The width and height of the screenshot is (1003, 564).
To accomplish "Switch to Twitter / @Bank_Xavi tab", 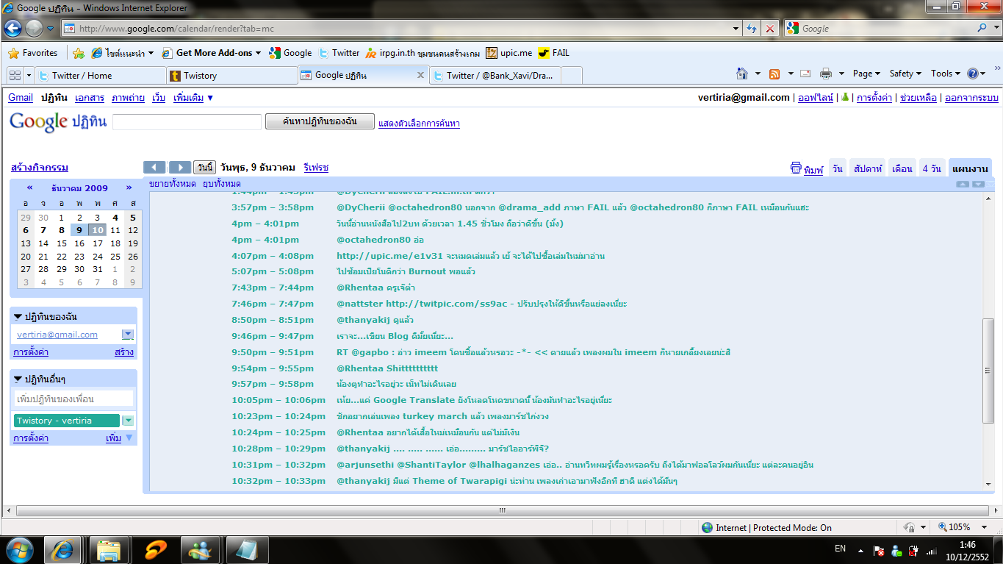I will coord(496,75).
